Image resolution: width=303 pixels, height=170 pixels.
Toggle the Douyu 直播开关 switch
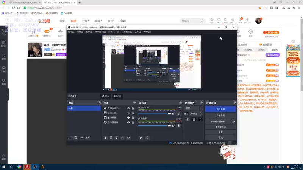coord(47,31)
